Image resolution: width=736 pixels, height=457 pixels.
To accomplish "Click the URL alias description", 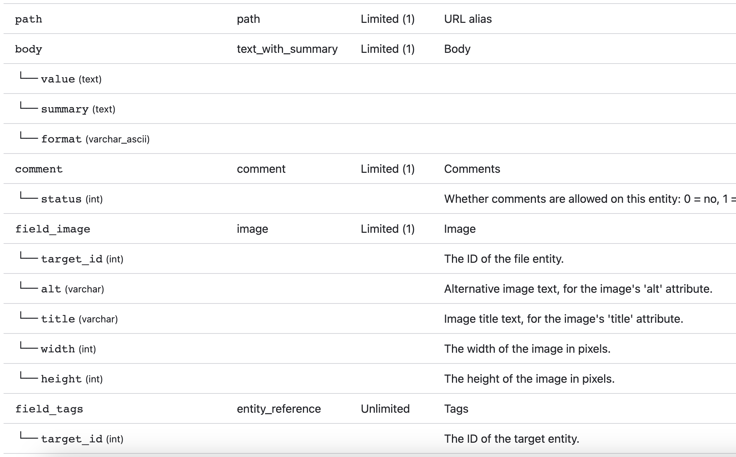I will coord(468,19).
